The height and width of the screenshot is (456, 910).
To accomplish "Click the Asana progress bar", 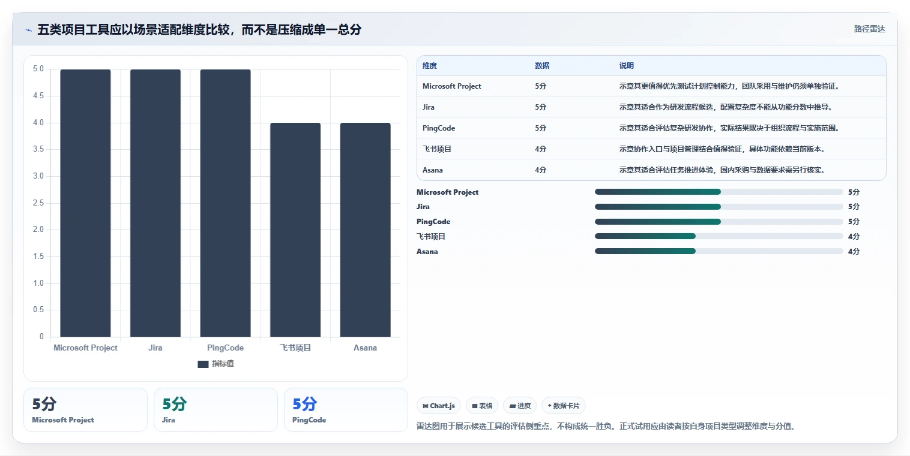I will pyautogui.click(x=719, y=251).
